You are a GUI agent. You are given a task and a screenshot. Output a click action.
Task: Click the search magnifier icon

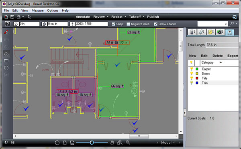coord(232,24)
